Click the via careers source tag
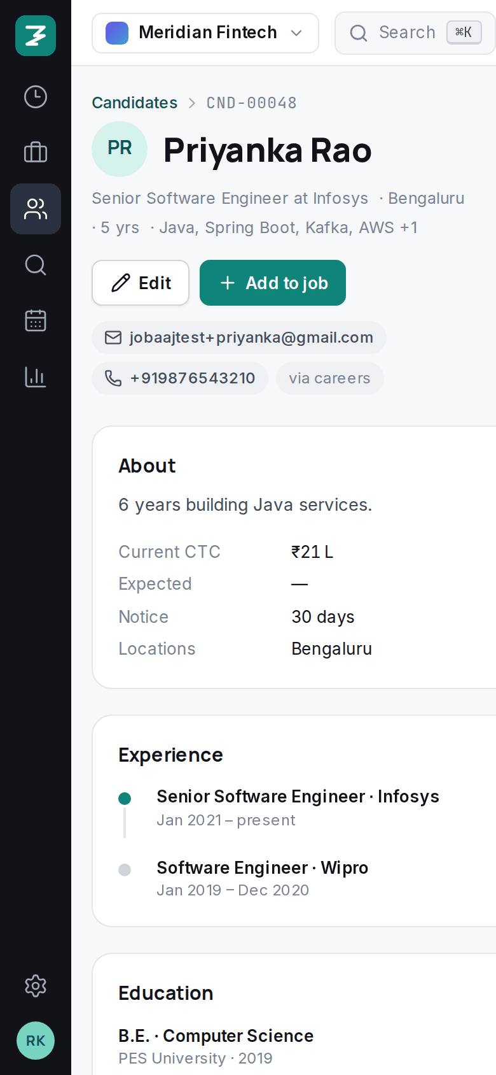The height and width of the screenshot is (1075, 496). click(x=329, y=378)
